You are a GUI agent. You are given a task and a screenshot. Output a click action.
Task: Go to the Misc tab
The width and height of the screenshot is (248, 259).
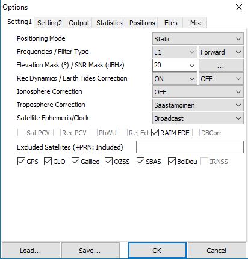(x=196, y=23)
